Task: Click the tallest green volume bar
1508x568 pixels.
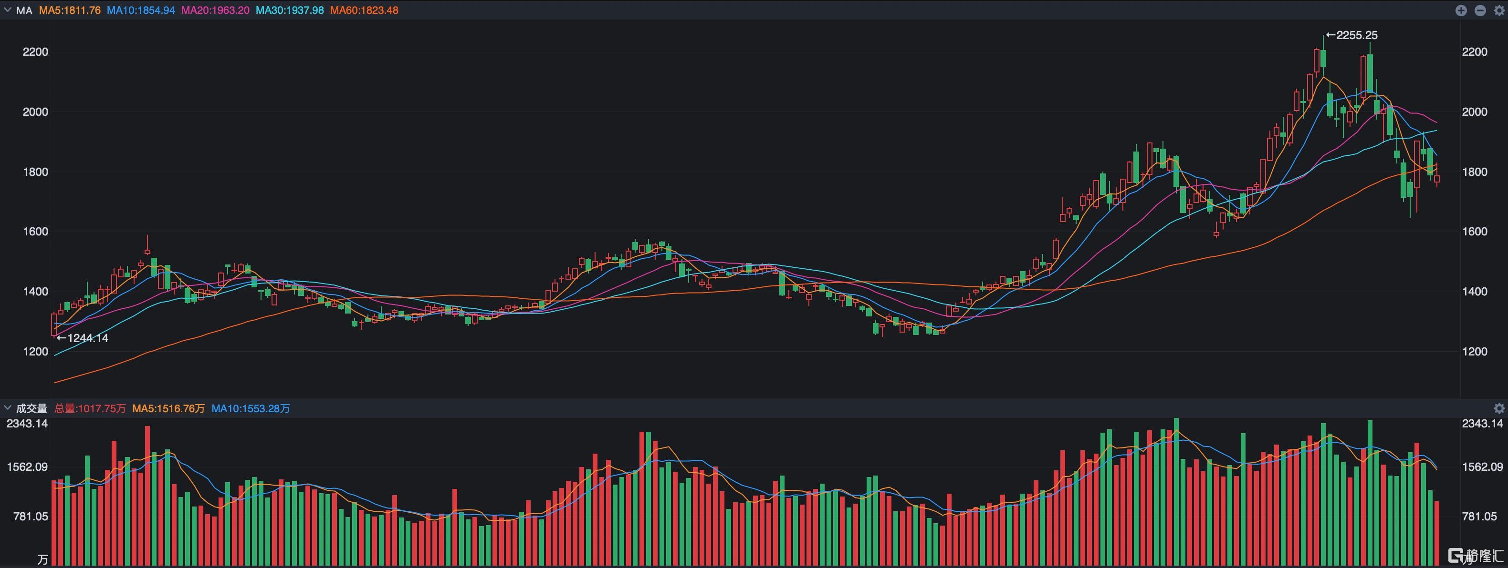Action: (1176, 491)
